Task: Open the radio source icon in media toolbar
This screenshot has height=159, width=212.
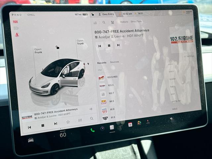Action: 95,23
